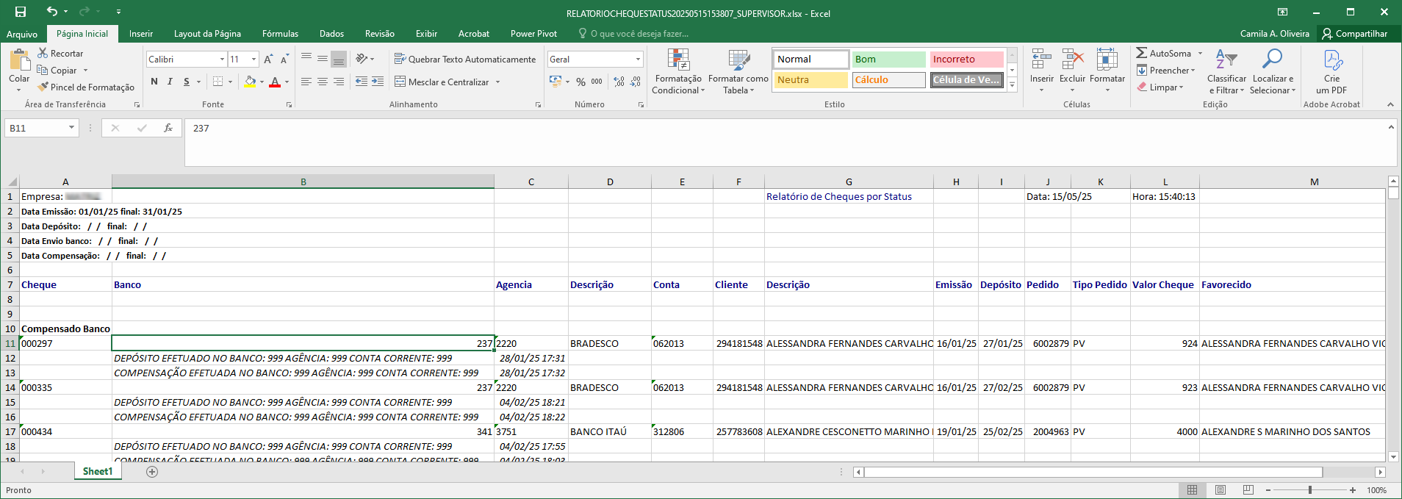The height and width of the screenshot is (499, 1402).
Task: Expand the Name Box dropdown for B11
Action: click(71, 128)
